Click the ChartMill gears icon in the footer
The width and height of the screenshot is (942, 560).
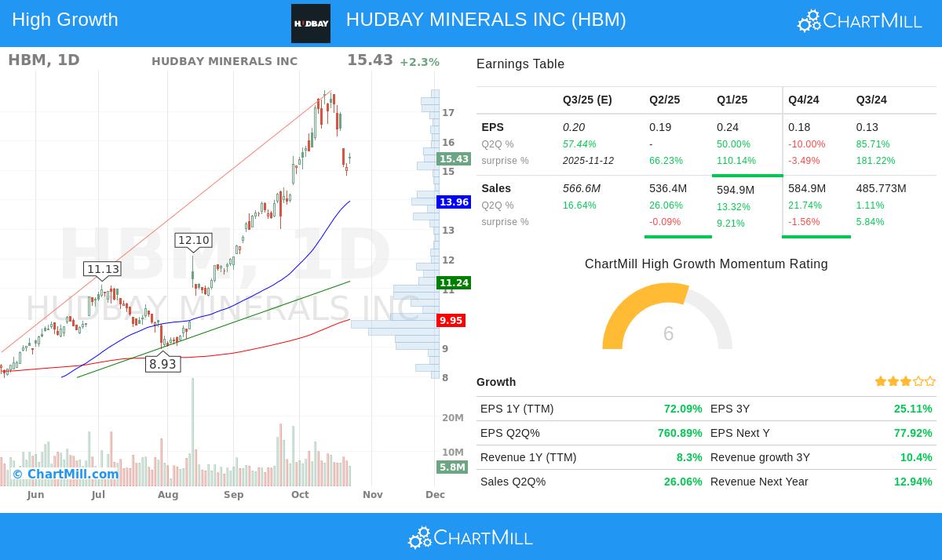[x=419, y=537]
